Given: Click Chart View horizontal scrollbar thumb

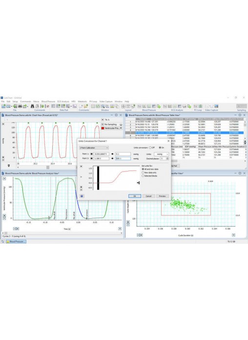Looking at the screenshot, I should pos(48,167).
